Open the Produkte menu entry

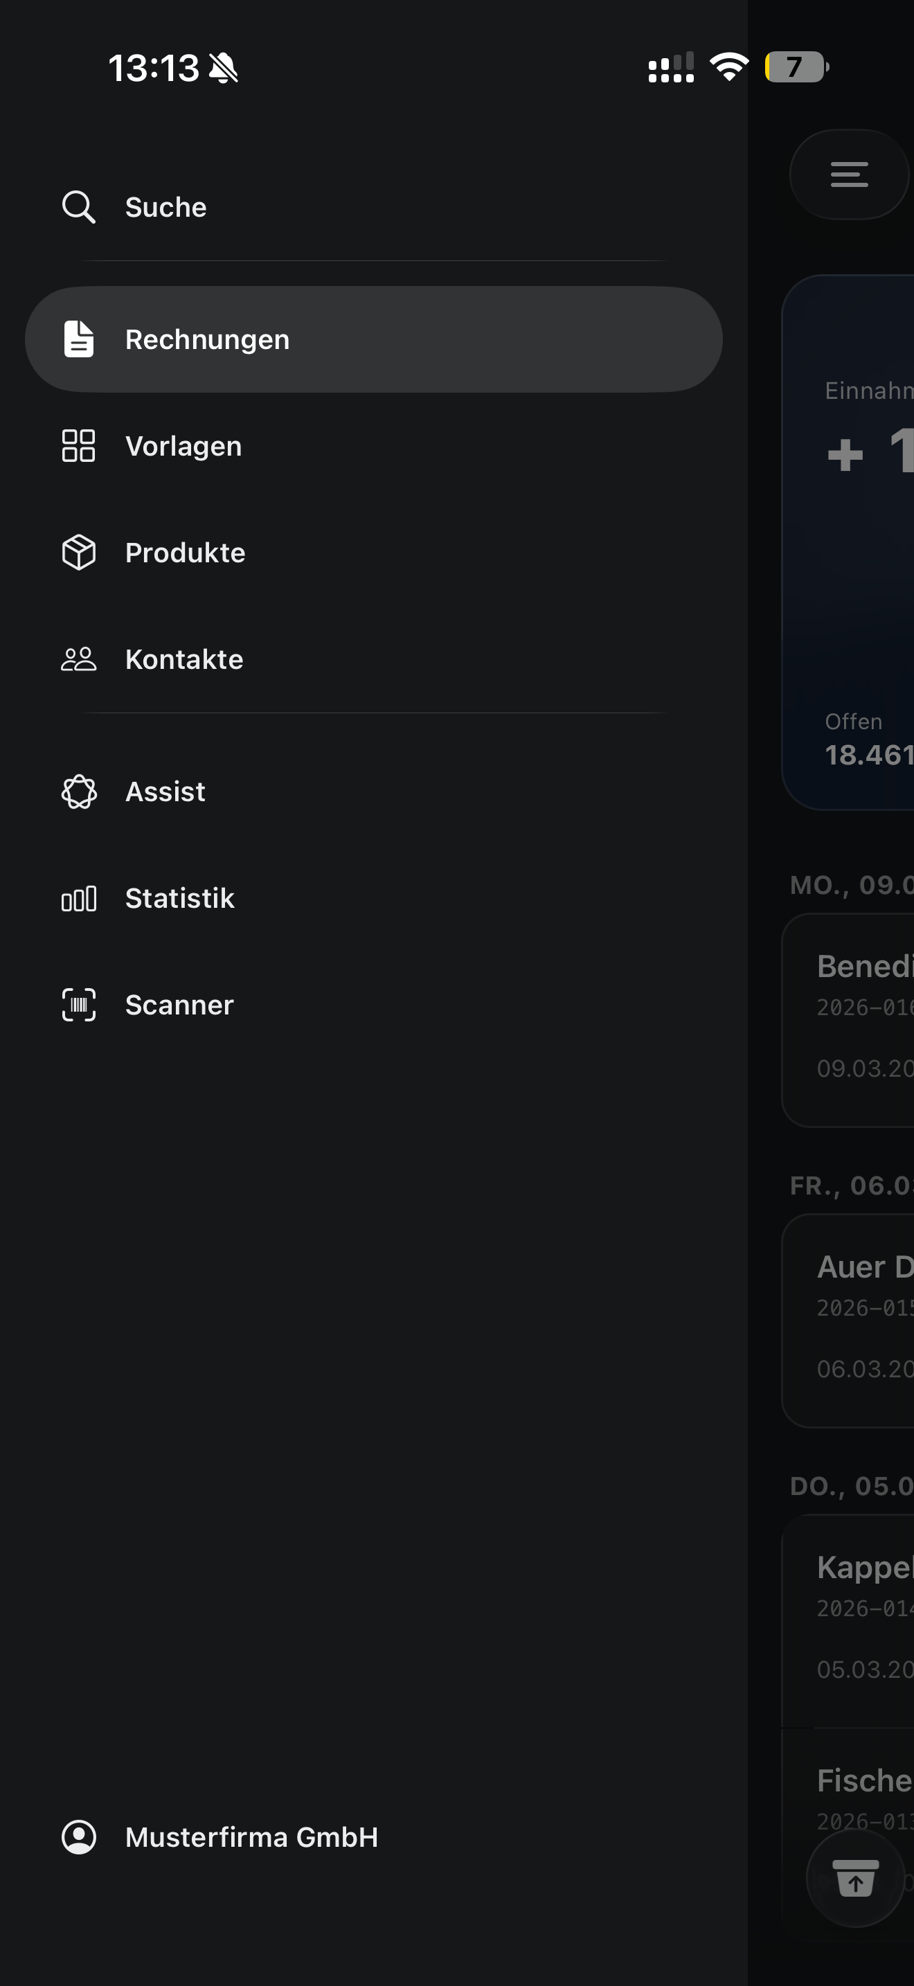click(185, 553)
